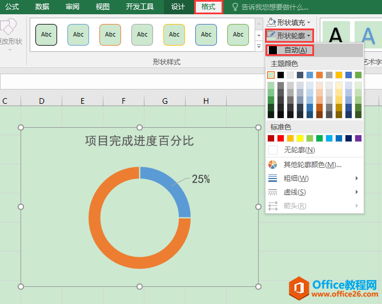Select standard dark red color swatch

point(271,138)
